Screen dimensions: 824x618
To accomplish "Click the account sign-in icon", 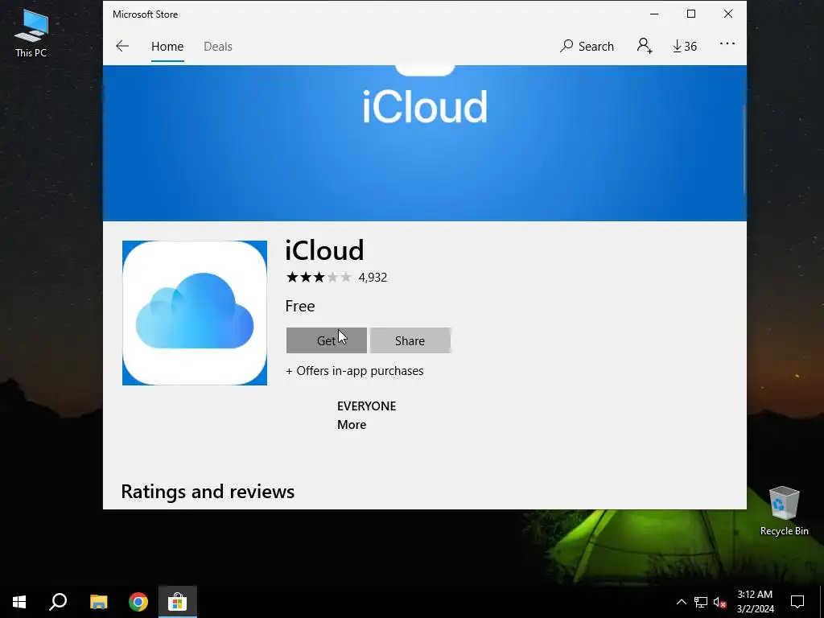I will click(x=645, y=46).
